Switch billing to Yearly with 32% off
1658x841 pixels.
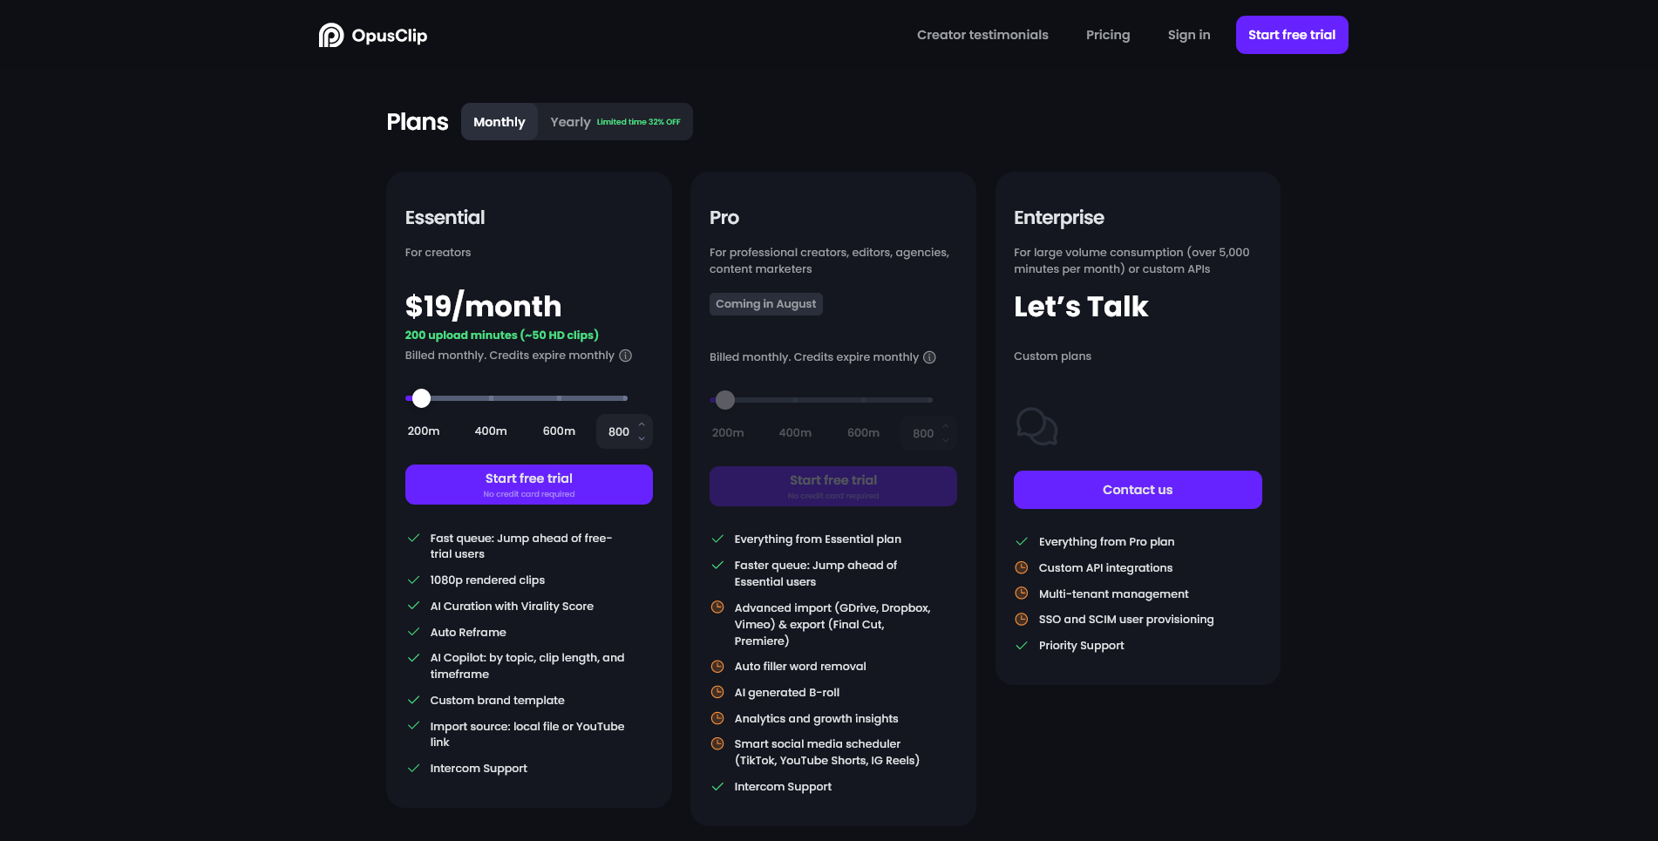[615, 122]
